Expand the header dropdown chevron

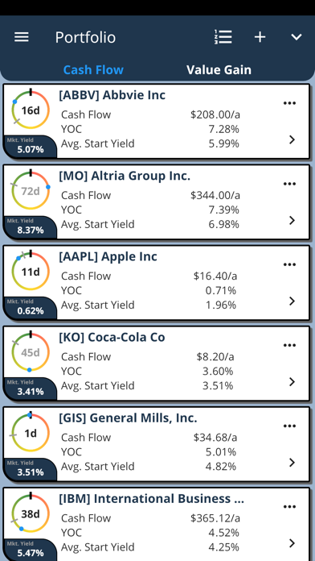click(x=297, y=37)
